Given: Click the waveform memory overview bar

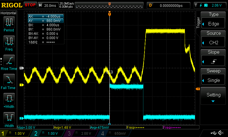Looking at the screenshot, I should 109,5.
